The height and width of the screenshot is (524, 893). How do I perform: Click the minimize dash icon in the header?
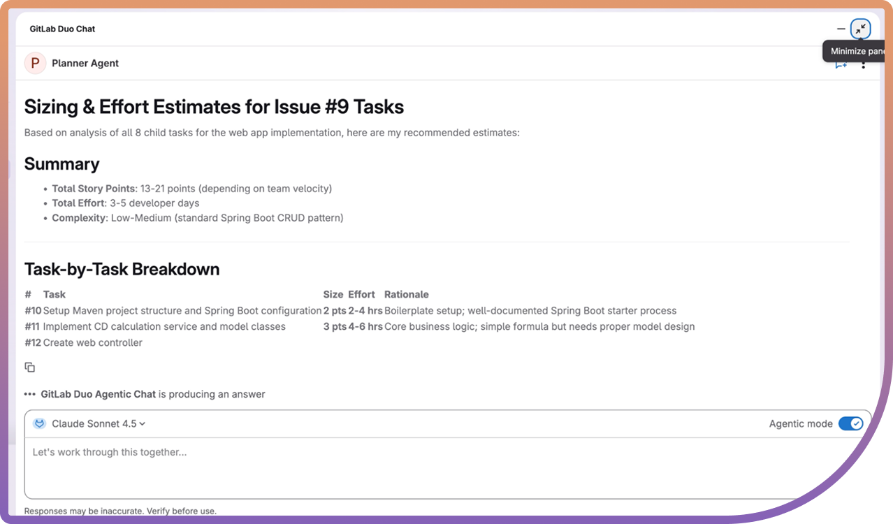[x=840, y=29]
